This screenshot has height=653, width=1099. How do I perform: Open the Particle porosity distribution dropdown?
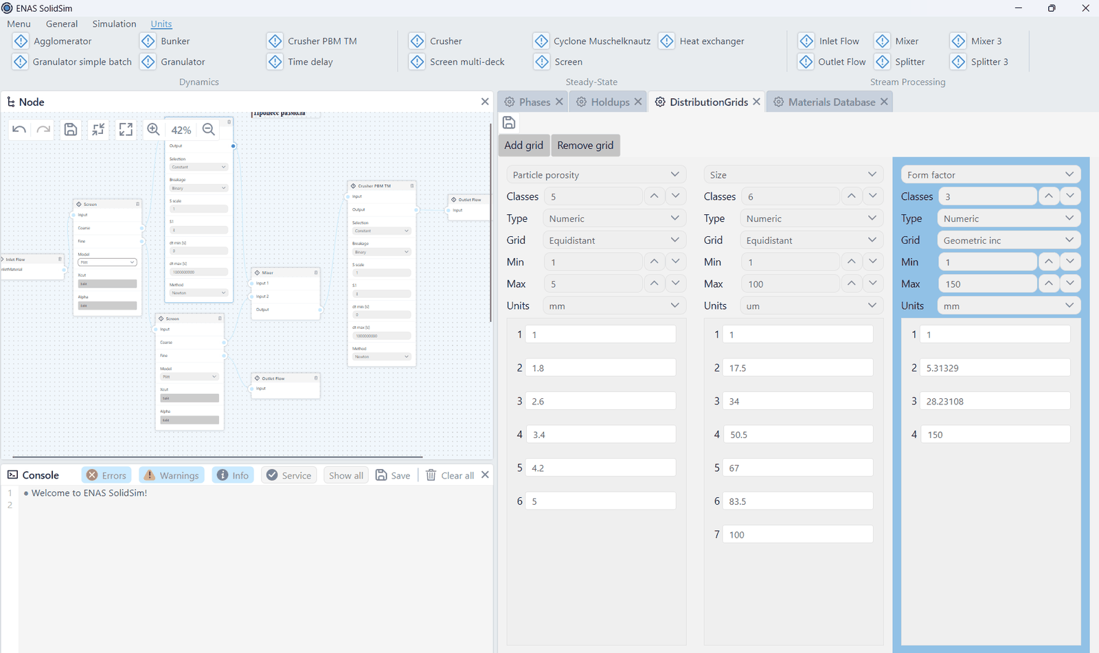point(596,174)
